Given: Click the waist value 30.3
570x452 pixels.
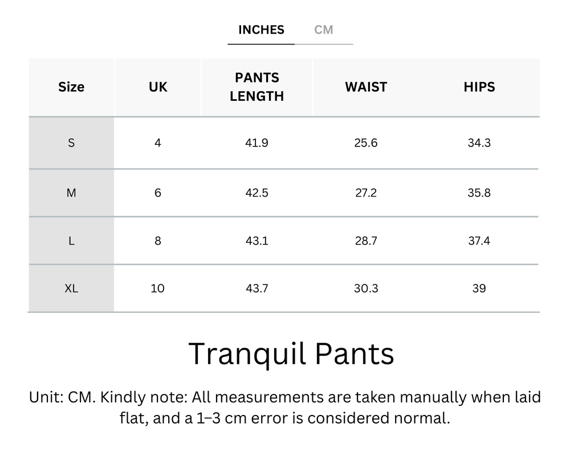Looking at the screenshot, I should pyautogui.click(x=366, y=288).
